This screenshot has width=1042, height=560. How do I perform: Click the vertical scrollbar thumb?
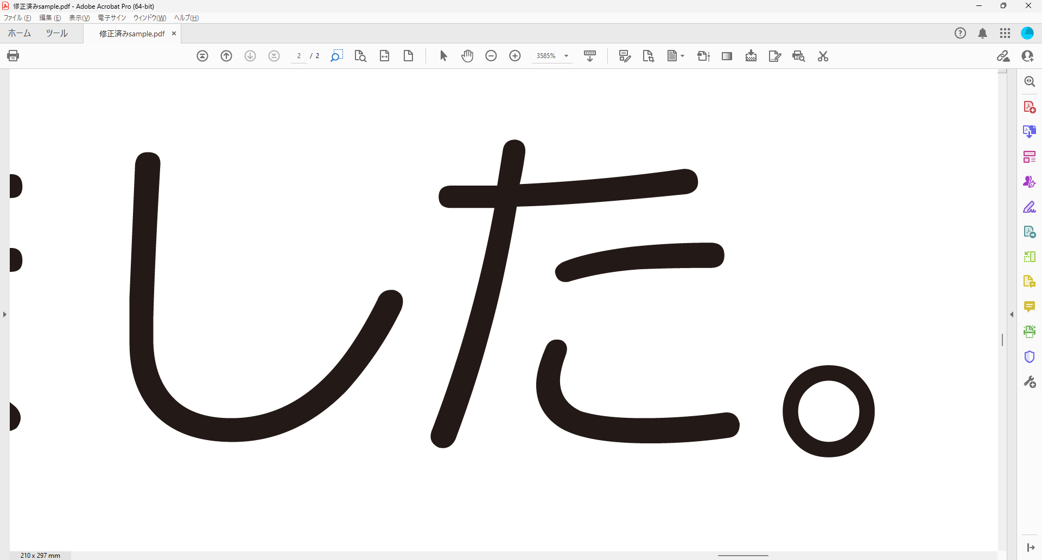1002,340
